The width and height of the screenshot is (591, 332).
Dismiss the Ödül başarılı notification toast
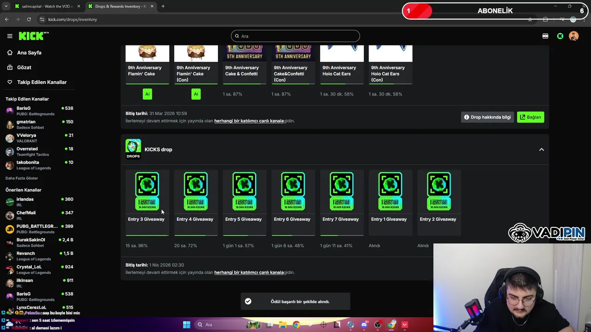295,302
